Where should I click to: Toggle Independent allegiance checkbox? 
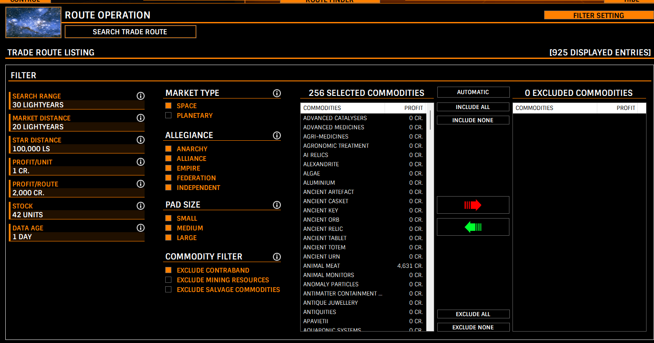click(x=168, y=187)
